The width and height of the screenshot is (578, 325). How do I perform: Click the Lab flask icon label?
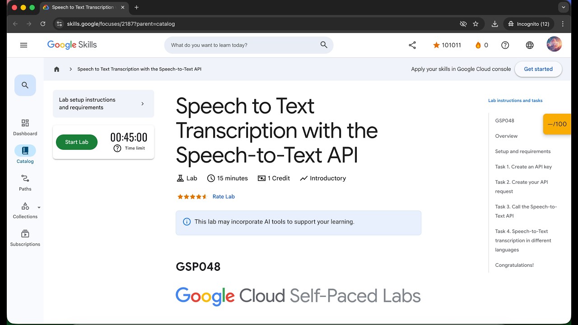click(187, 178)
